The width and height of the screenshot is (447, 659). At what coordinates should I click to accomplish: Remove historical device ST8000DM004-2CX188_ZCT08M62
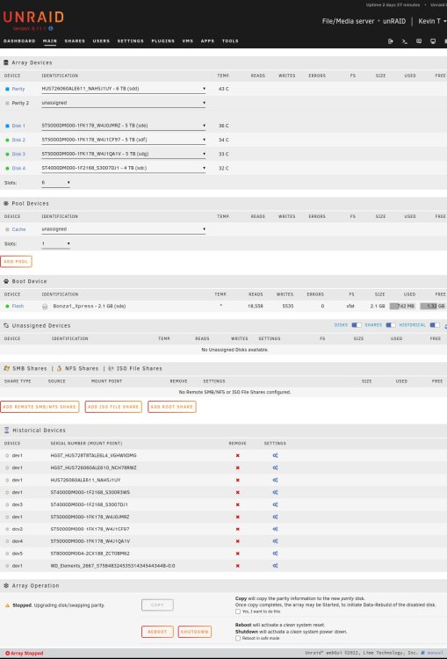pos(238,554)
